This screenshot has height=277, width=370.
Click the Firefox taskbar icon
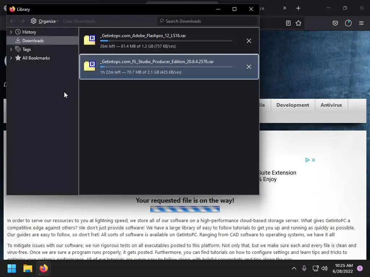pyautogui.click(x=43, y=268)
